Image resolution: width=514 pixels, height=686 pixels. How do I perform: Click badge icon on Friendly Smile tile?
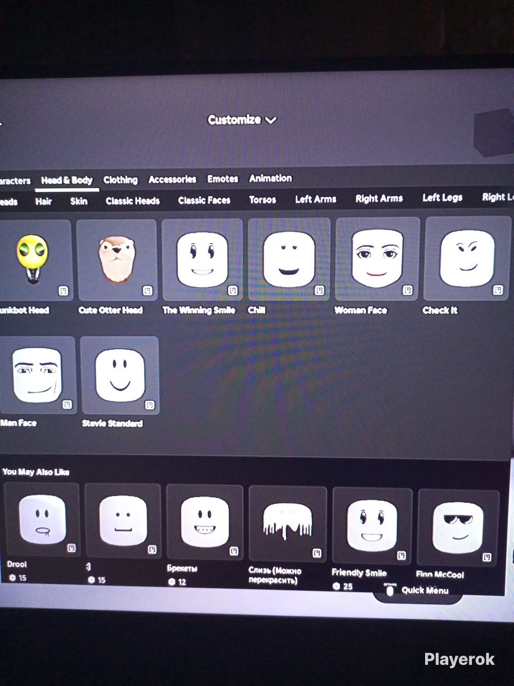[x=402, y=555]
